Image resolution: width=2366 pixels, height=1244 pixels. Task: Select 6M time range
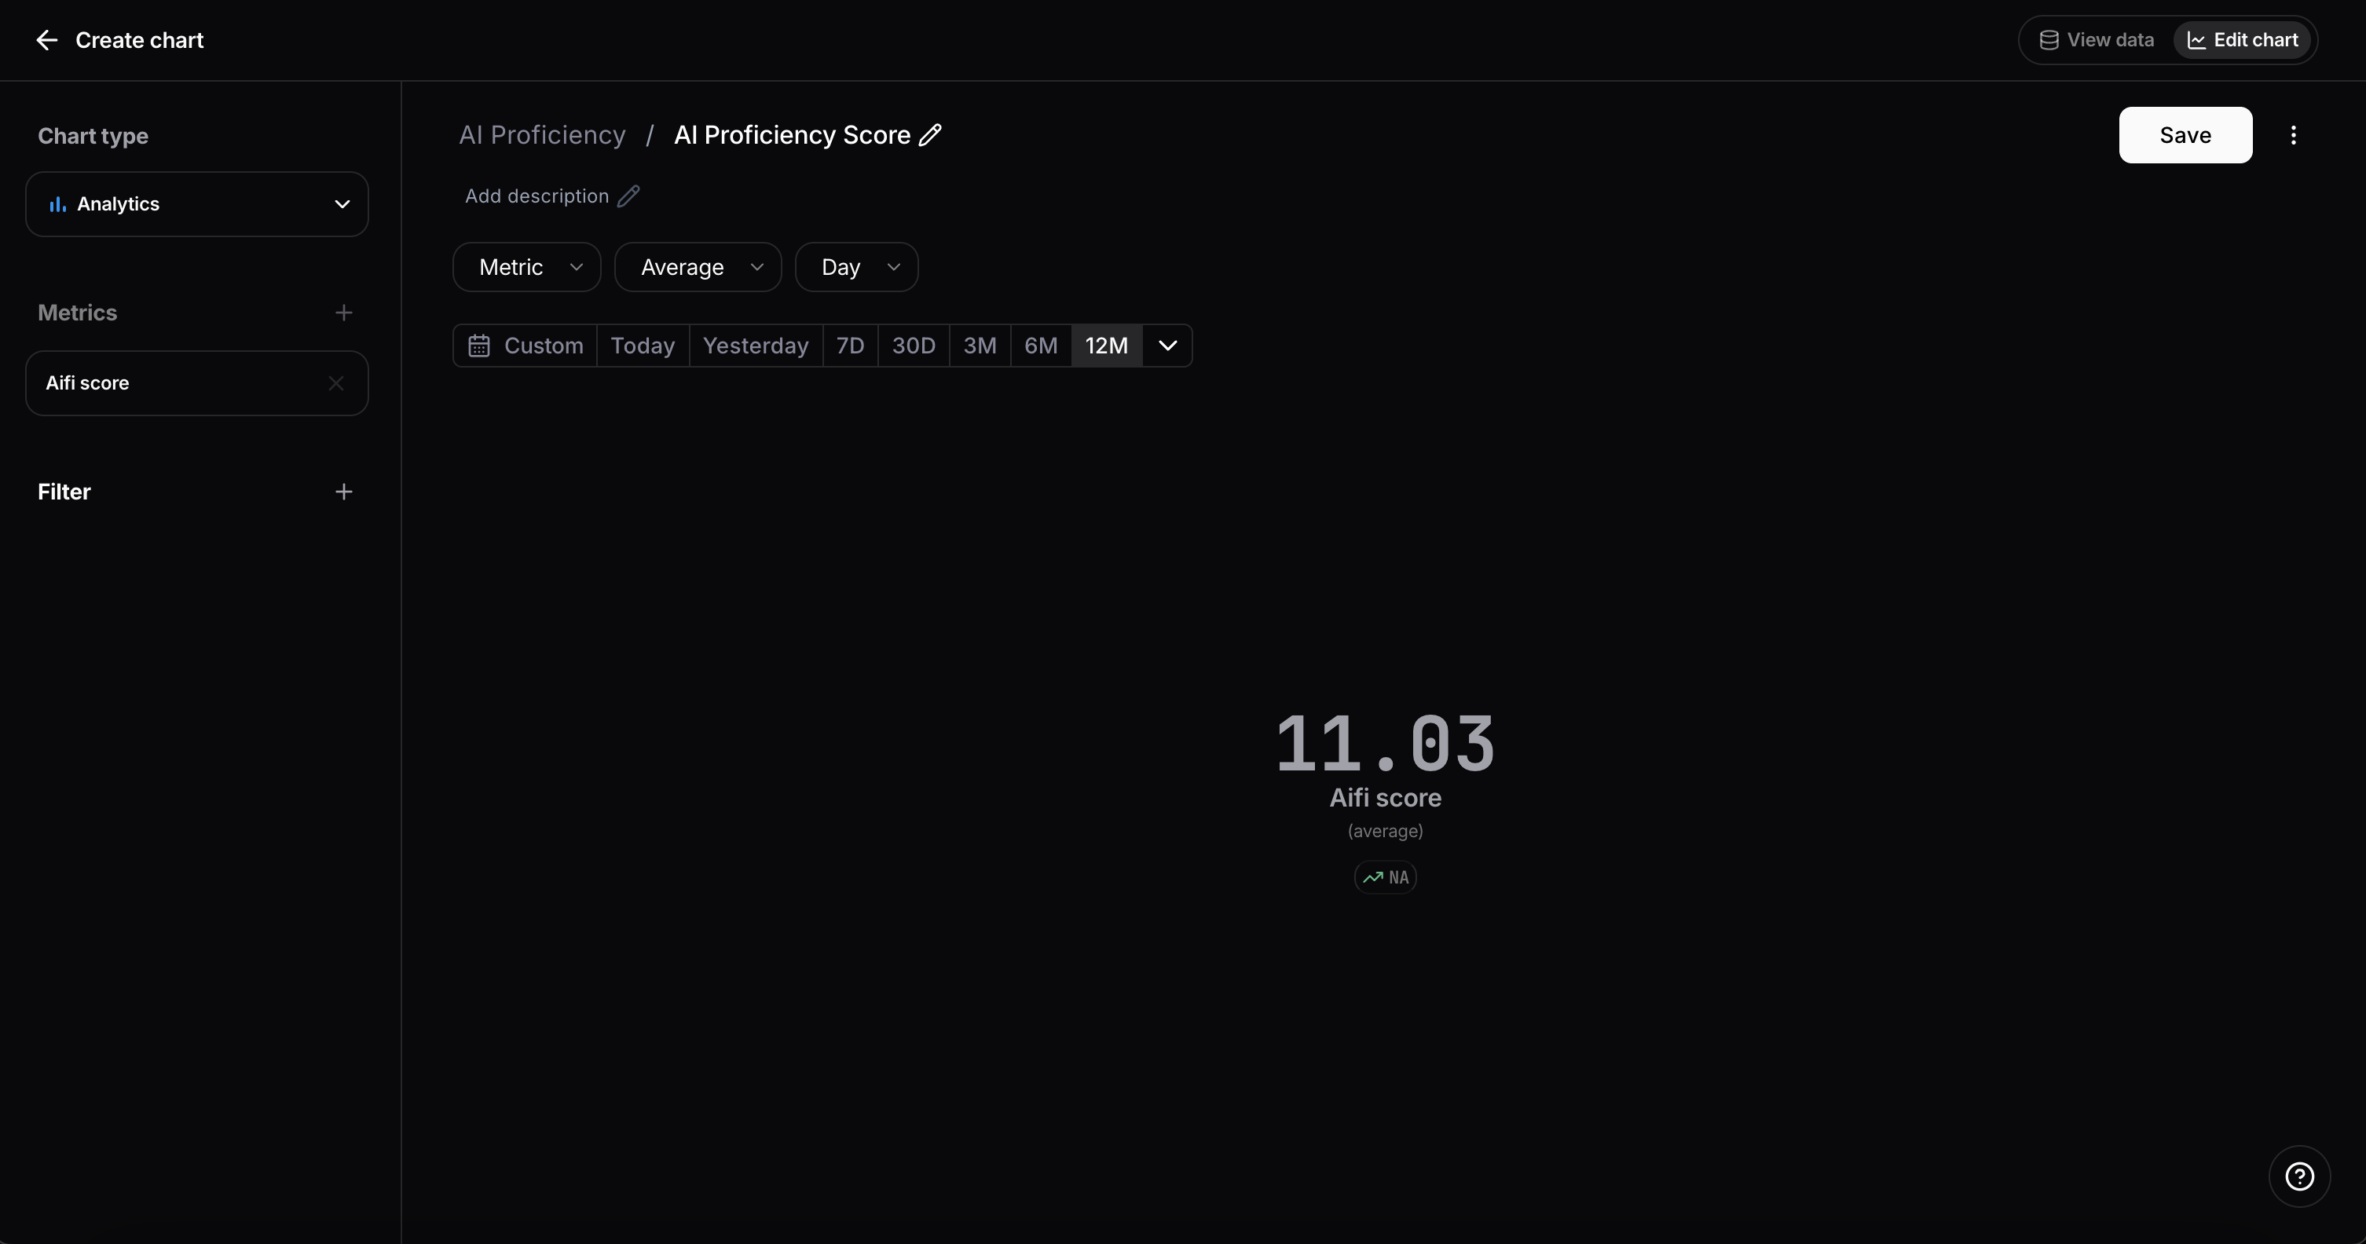[x=1042, y=346]
